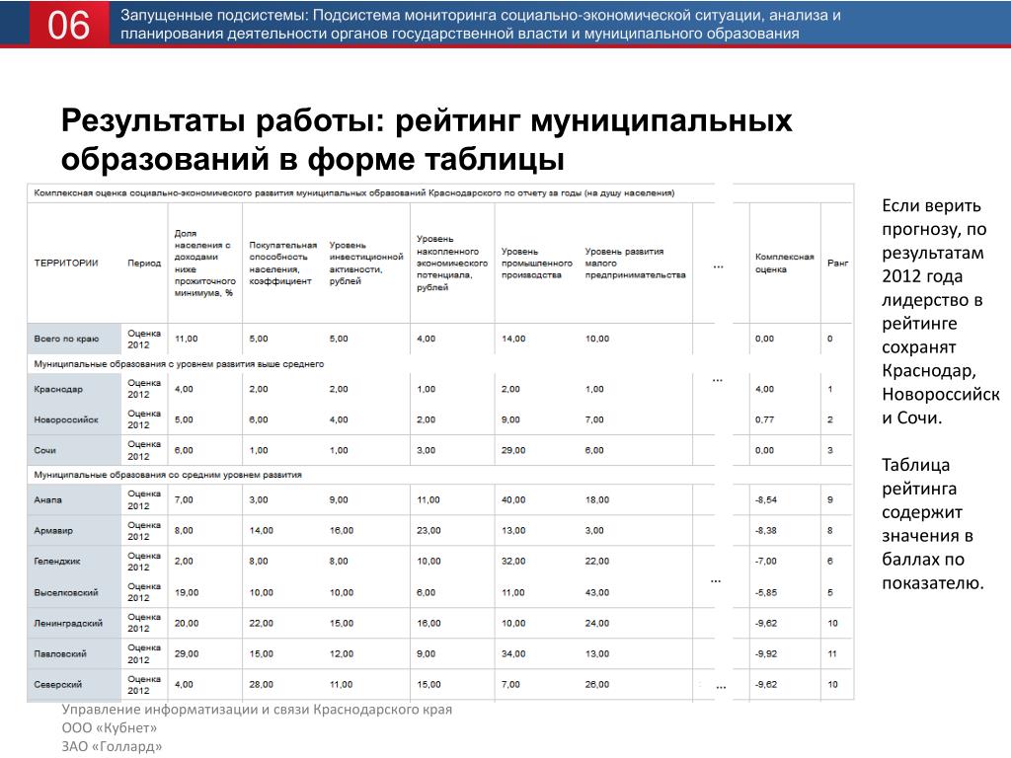Select the Павловский row label

click(x=60, y=653)
